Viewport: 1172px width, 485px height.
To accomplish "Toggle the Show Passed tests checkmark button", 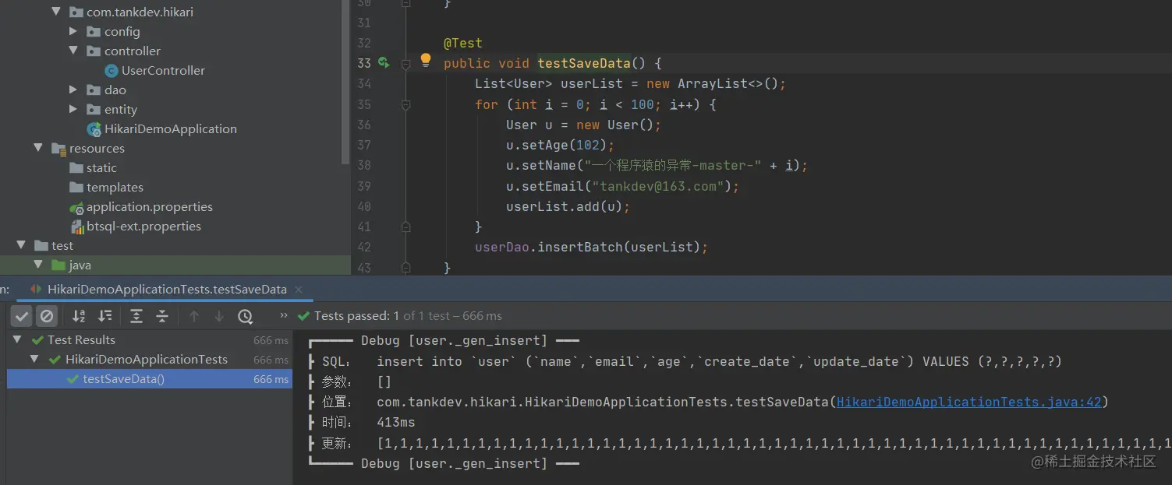I will 22,316.
